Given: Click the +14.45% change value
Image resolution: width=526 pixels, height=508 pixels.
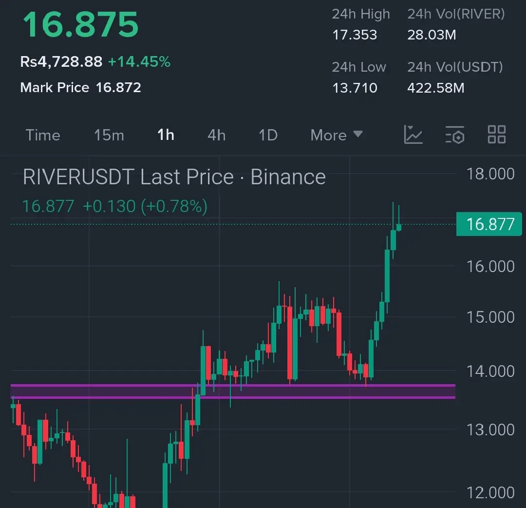Looking at the screenshot, I should tap(139, 62).
